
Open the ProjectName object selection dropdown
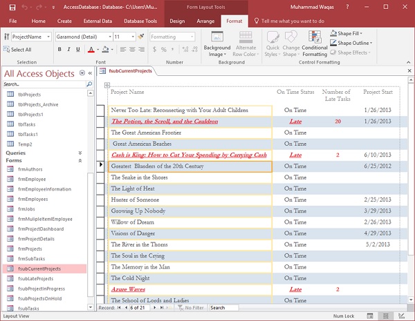click(47, 37)
